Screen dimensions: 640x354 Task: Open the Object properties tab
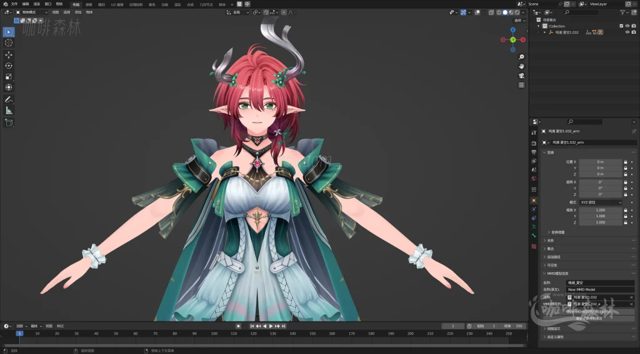click(x=534, y=200)
